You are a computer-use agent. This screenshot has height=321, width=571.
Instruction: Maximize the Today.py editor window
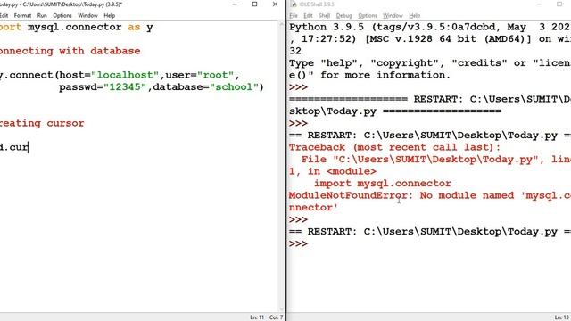coord(254,4)
